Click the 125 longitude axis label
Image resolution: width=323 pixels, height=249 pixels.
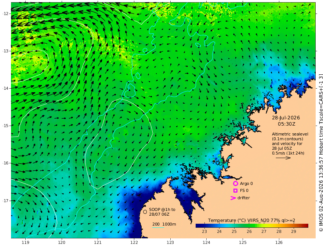point(243,243)
